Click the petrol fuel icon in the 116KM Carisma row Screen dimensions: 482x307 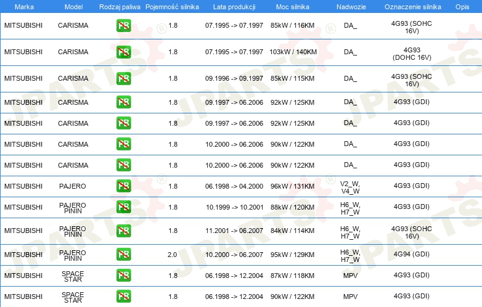pos(123,26)
